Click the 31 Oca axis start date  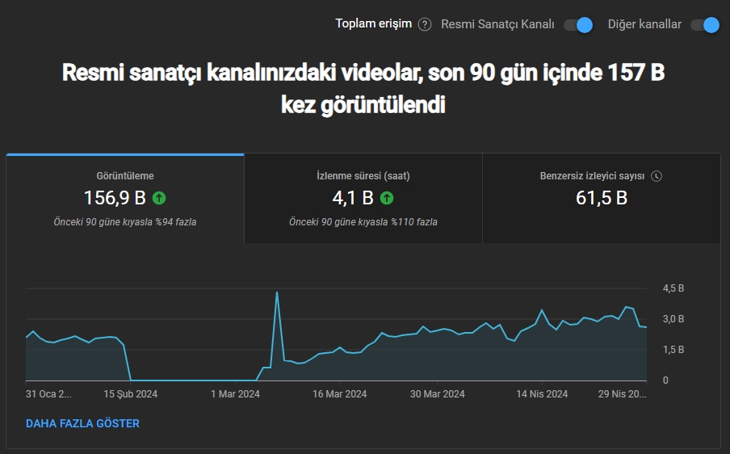[48, 394]
